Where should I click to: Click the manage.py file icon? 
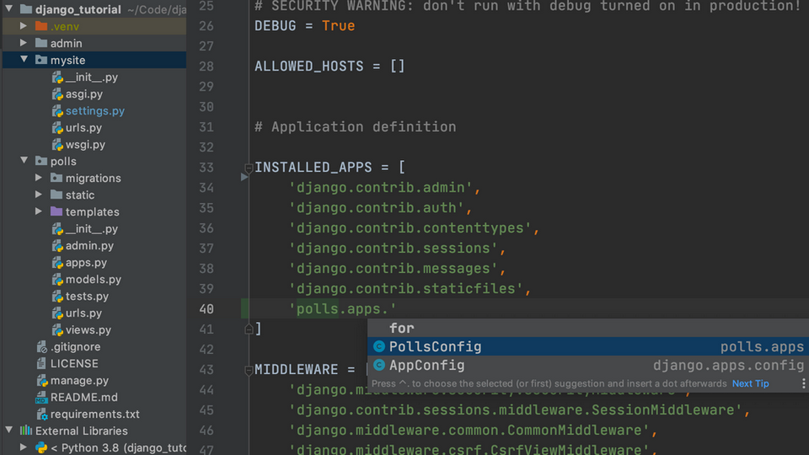coord(41,381)
